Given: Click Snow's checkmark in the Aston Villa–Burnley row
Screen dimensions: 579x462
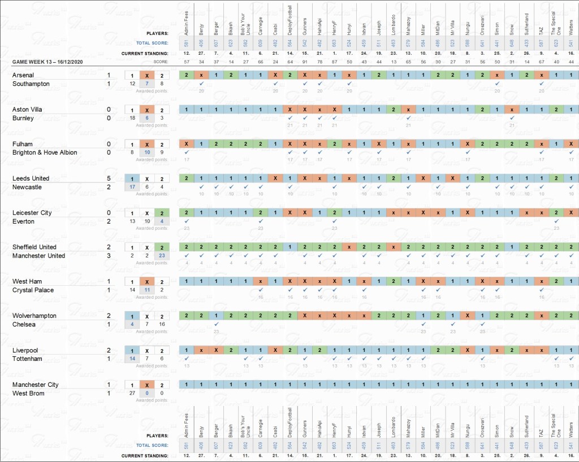Looking at the screenshot, I should tap(511, 118).
